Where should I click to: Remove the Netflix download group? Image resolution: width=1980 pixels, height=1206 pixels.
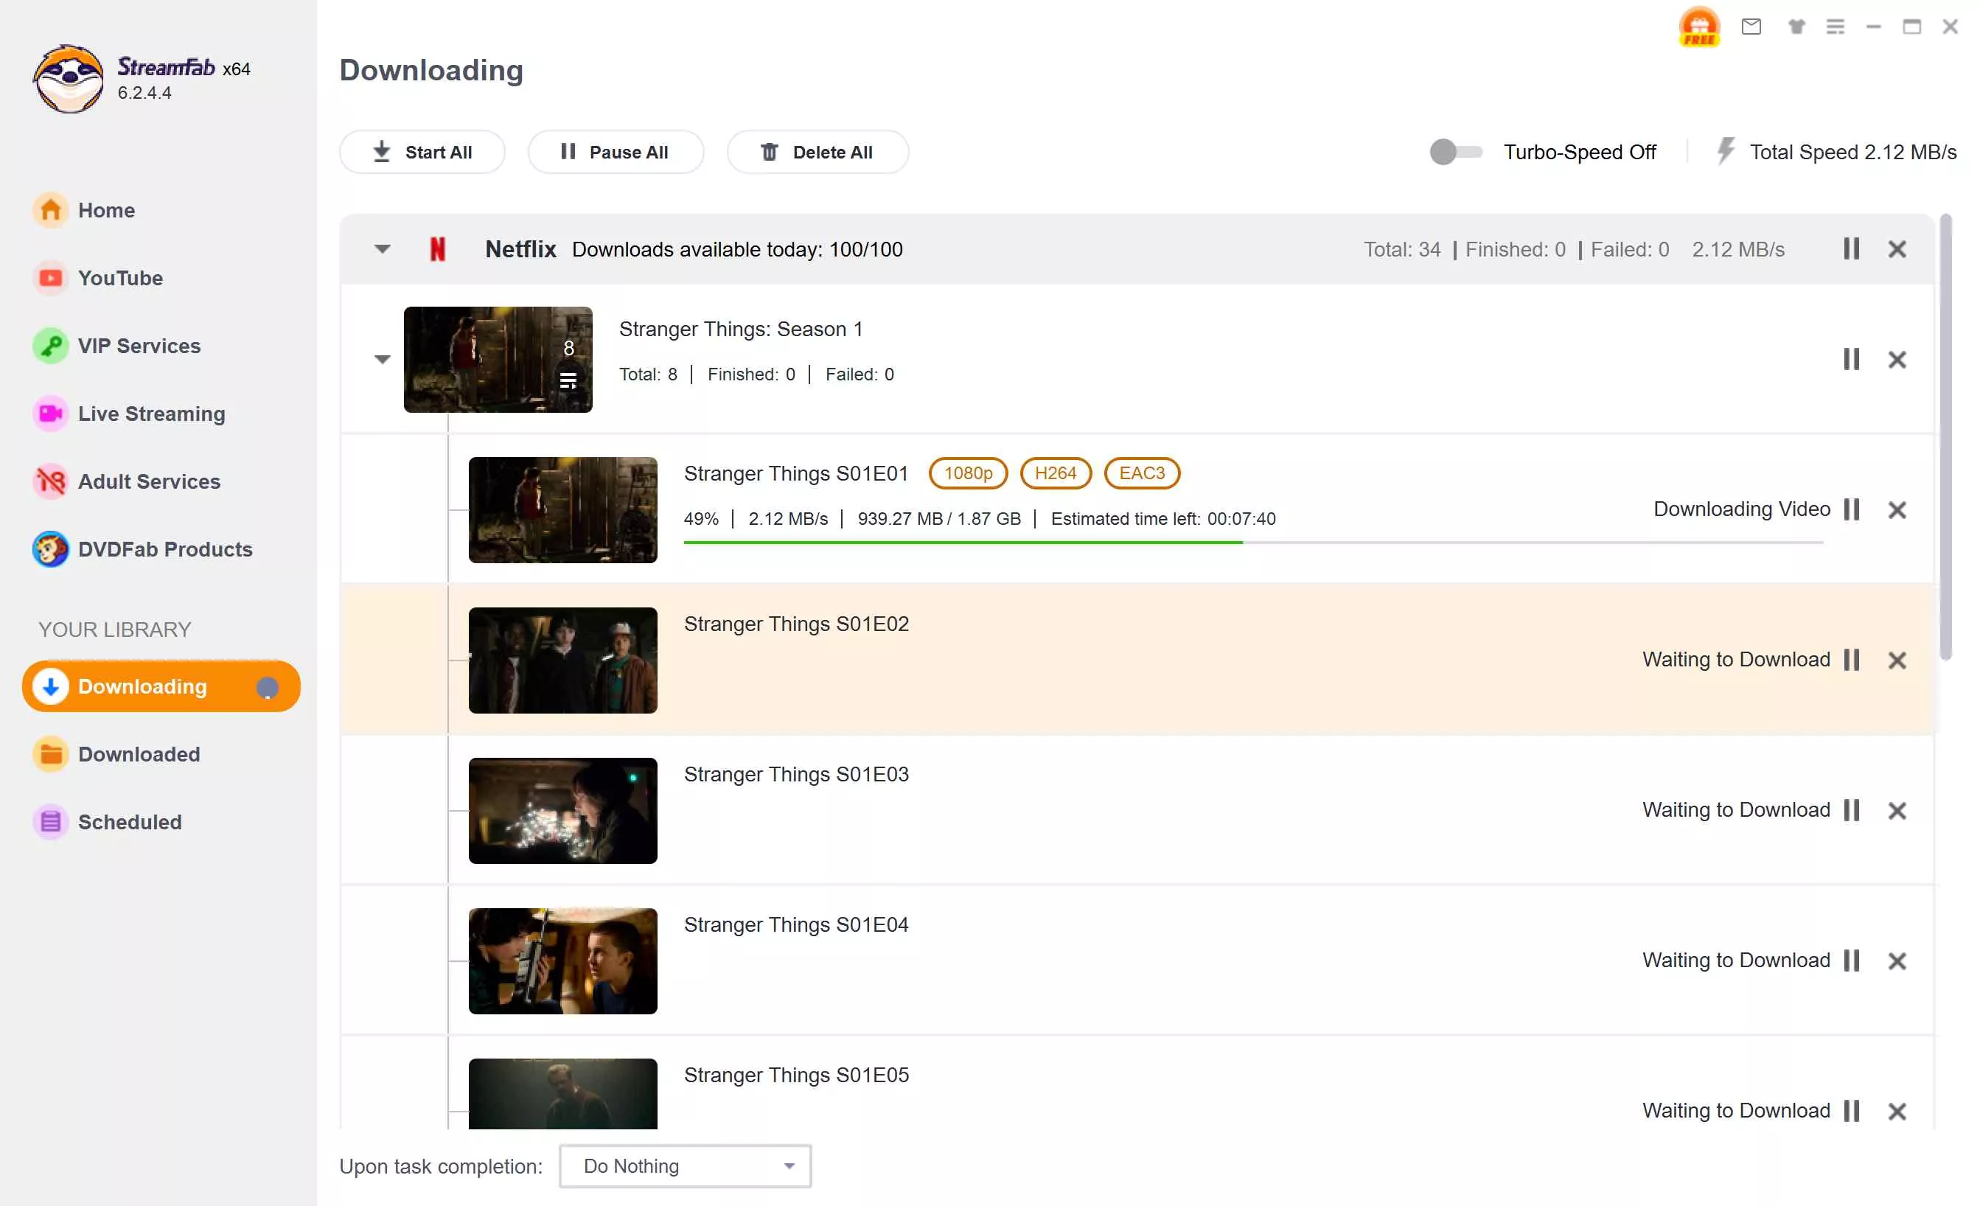point(1897,249)
